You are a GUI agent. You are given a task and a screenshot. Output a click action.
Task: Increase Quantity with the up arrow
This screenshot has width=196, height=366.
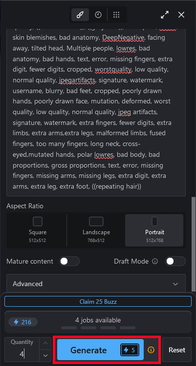(x=45, y=343)
